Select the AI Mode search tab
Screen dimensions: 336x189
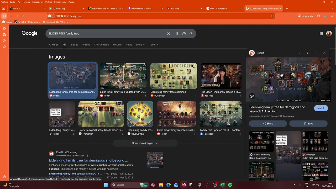pos(54,45)
